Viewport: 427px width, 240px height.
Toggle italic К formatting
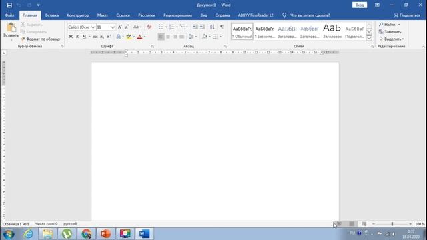coord(77,37)
